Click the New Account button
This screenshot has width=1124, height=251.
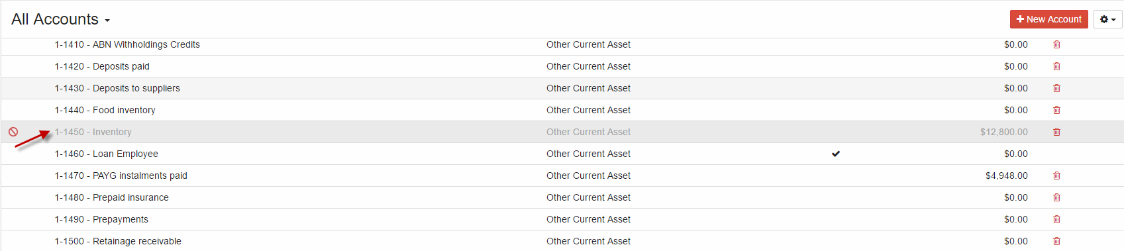click(1049, 19)
